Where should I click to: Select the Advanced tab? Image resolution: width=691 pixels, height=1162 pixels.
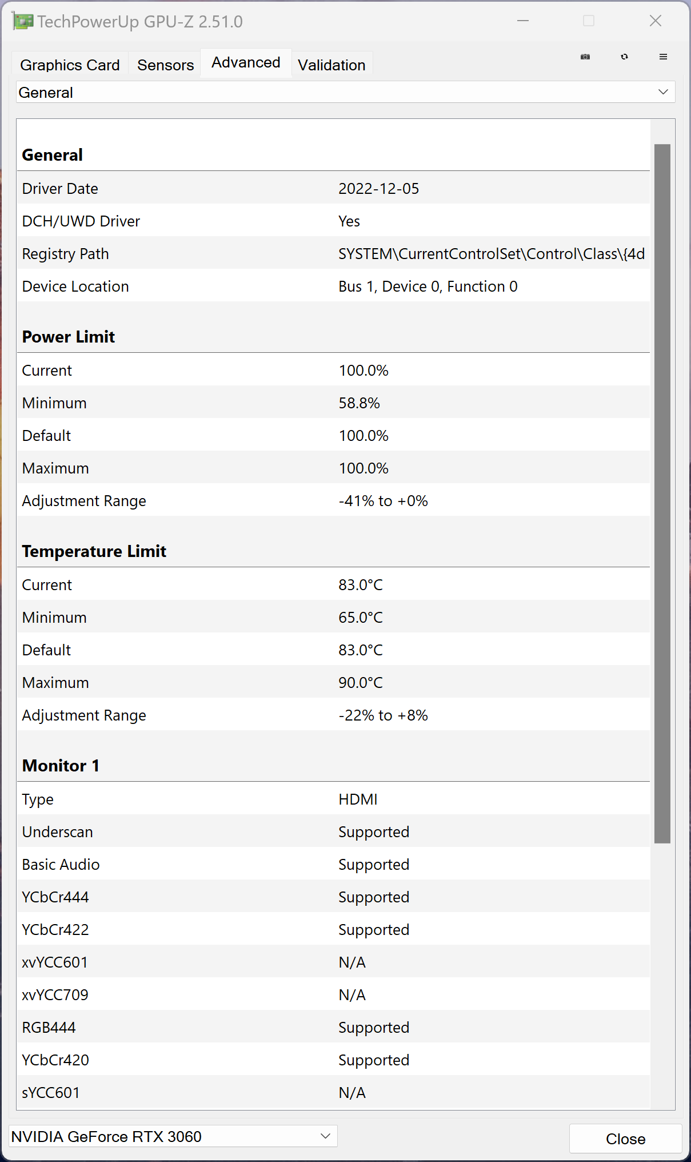point(246,62)
